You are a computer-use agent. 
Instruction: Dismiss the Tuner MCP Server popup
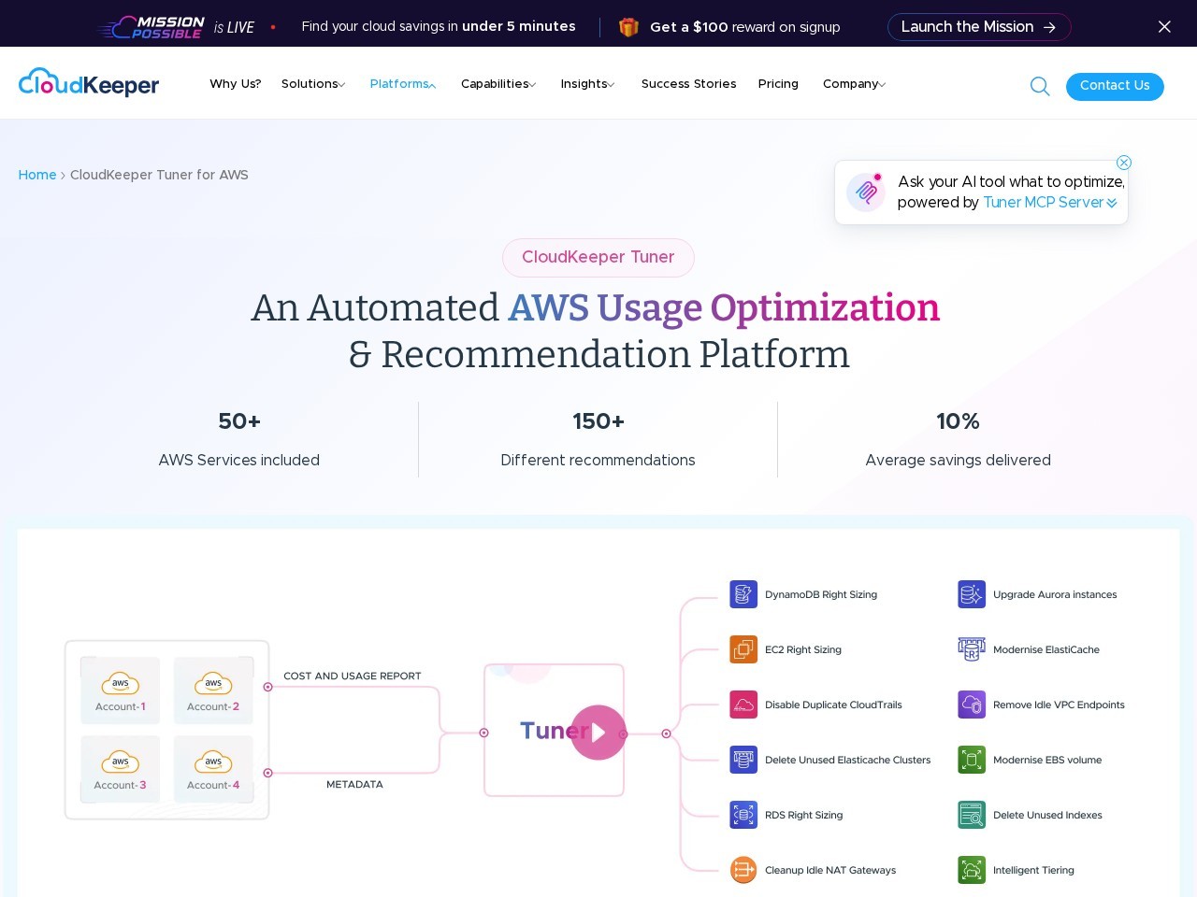[x=1124, y=163]
